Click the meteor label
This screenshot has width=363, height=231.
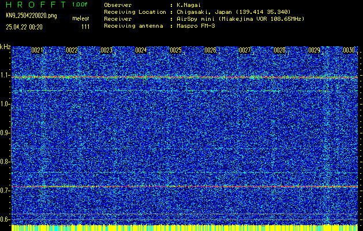(81, 18)
